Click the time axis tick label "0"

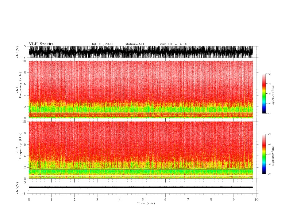29,199
